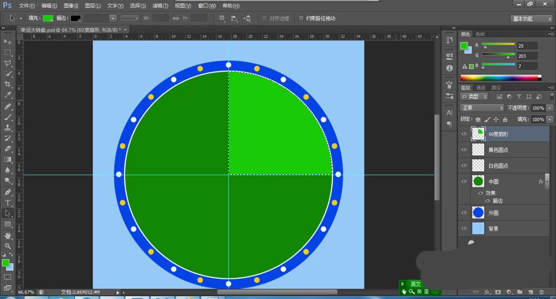Close the 幸运大转盘.psd document tab
Image resolution: width=556 pixels, height=299 pixels.
click(x=125, y=30)
